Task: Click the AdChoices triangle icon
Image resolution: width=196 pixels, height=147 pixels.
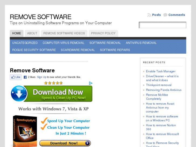Action: (91, 83)
